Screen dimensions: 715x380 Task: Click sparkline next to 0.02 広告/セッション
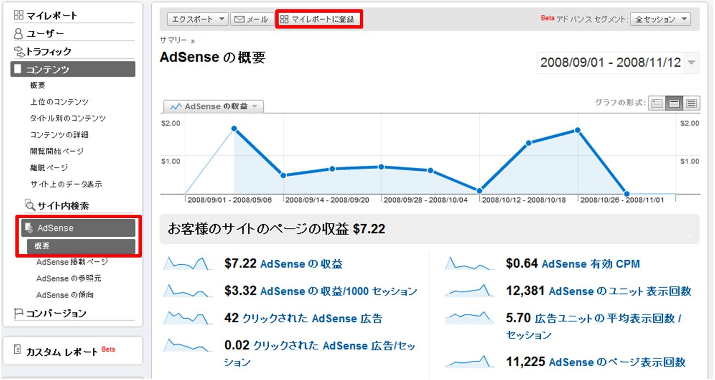[188, 345]
